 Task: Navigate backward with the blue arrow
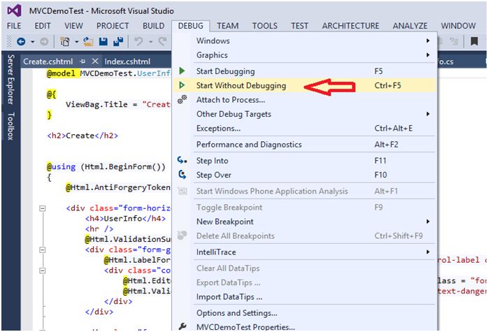[x=21, y=41]
